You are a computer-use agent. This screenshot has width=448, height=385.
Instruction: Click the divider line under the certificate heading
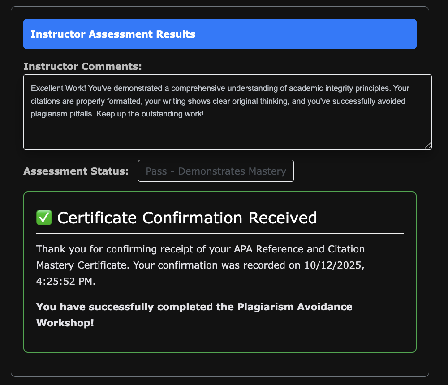(x=220, y=234)
